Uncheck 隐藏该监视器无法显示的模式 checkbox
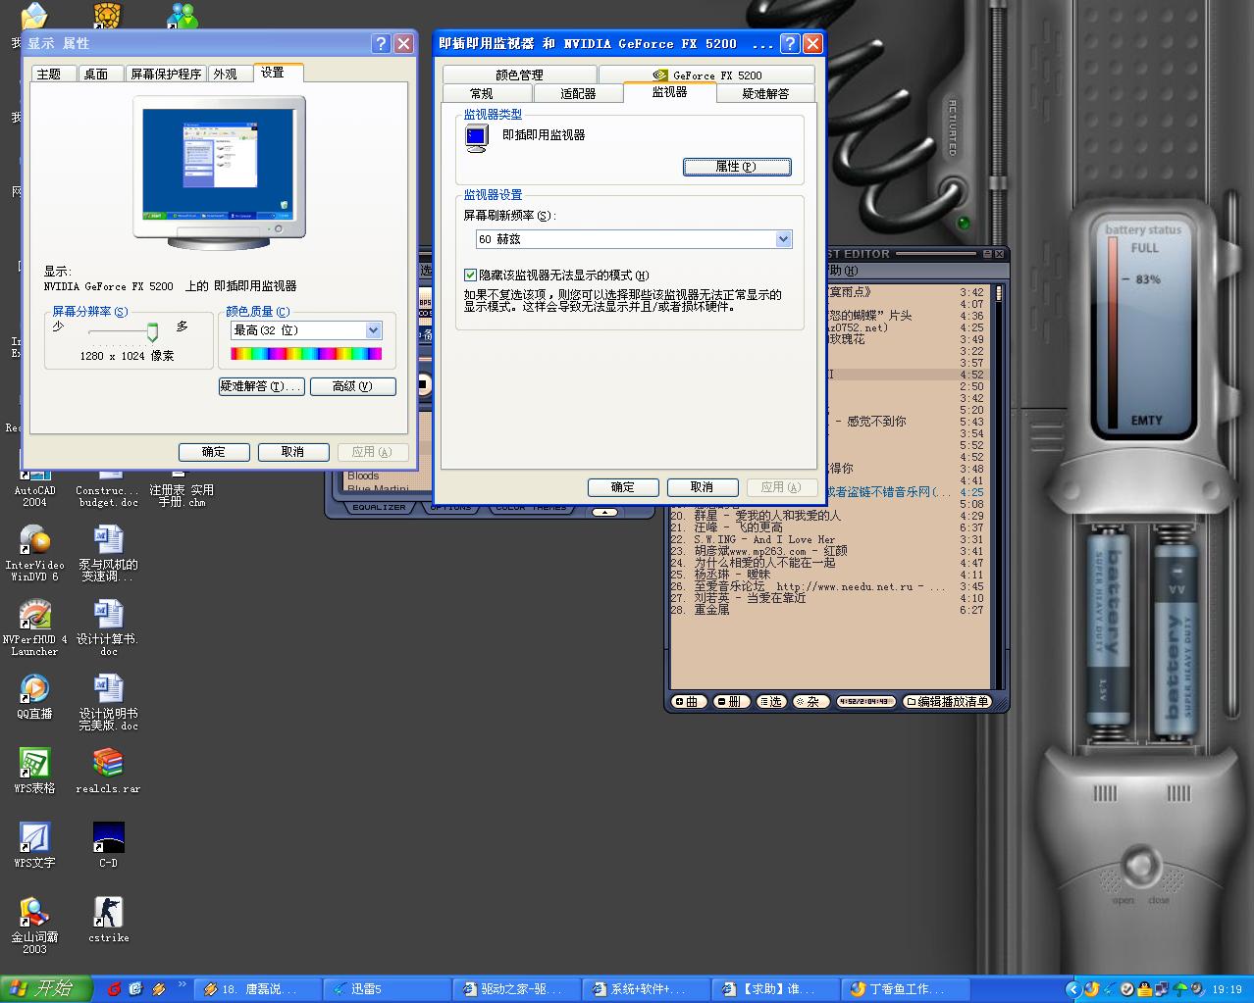 (470, 276)
